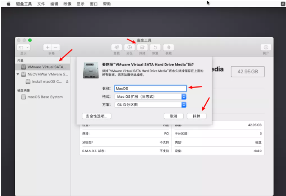The width and height of the screenshot is (286, 196).
Task: Click the Info 简介 toolbar icon
Action: (x=266, y=47)
